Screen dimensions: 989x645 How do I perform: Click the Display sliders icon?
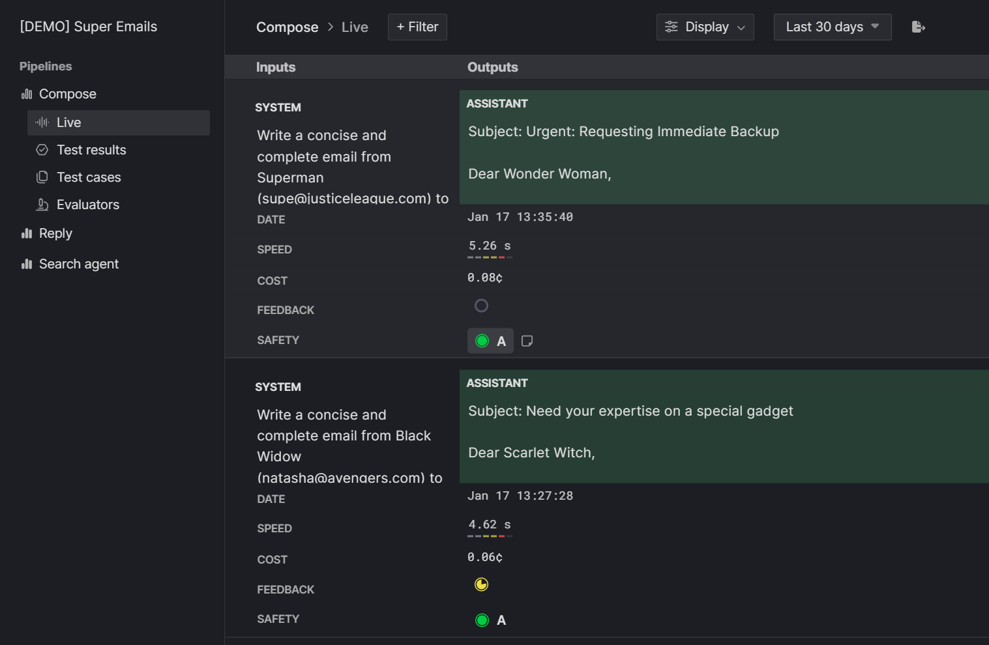coord(671,27)
